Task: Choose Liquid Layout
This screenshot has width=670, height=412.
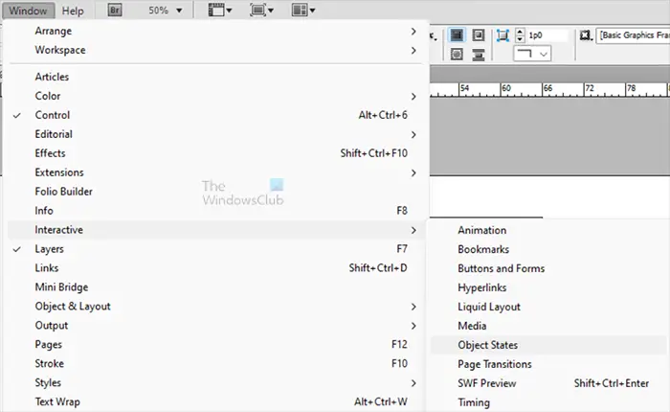Action: (x=548, y=307)
